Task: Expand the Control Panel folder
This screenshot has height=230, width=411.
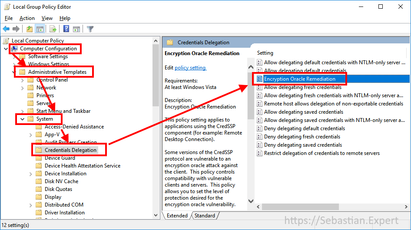Action: [x=22, y=80]
